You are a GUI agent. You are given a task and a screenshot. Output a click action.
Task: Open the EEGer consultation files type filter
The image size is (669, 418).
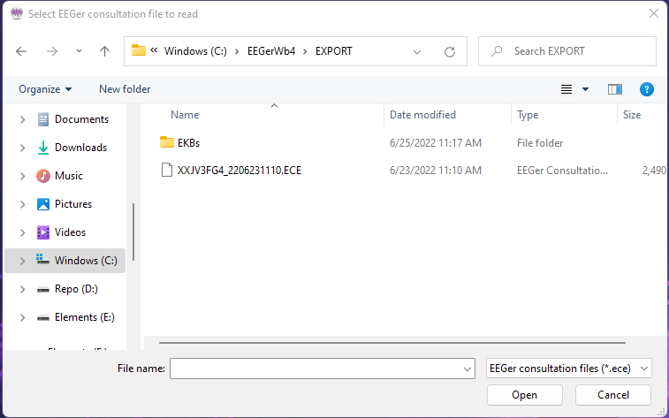pos(569,369)
